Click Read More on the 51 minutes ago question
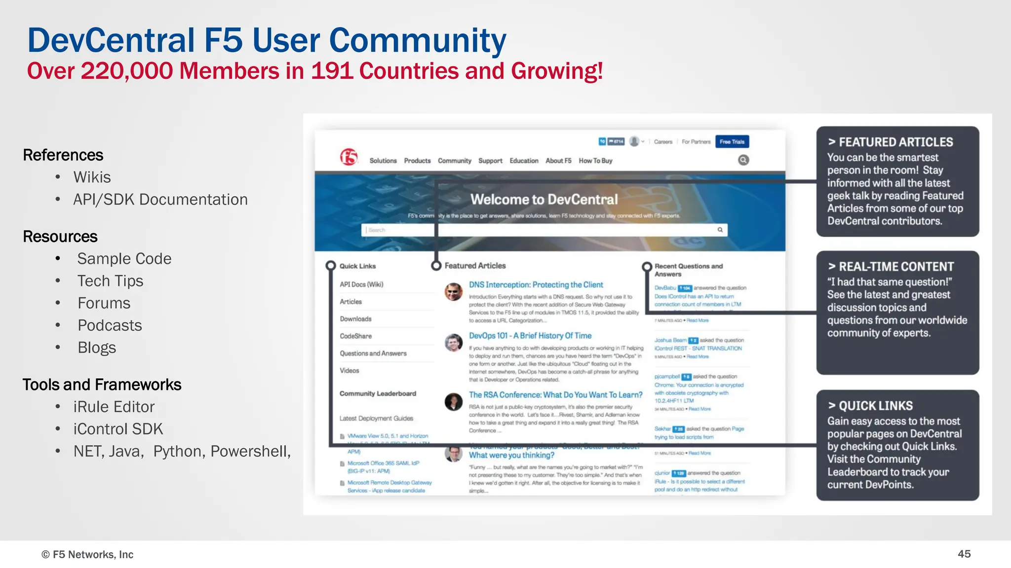Screen dimensions: 1011x568 [x=700, y=453]
